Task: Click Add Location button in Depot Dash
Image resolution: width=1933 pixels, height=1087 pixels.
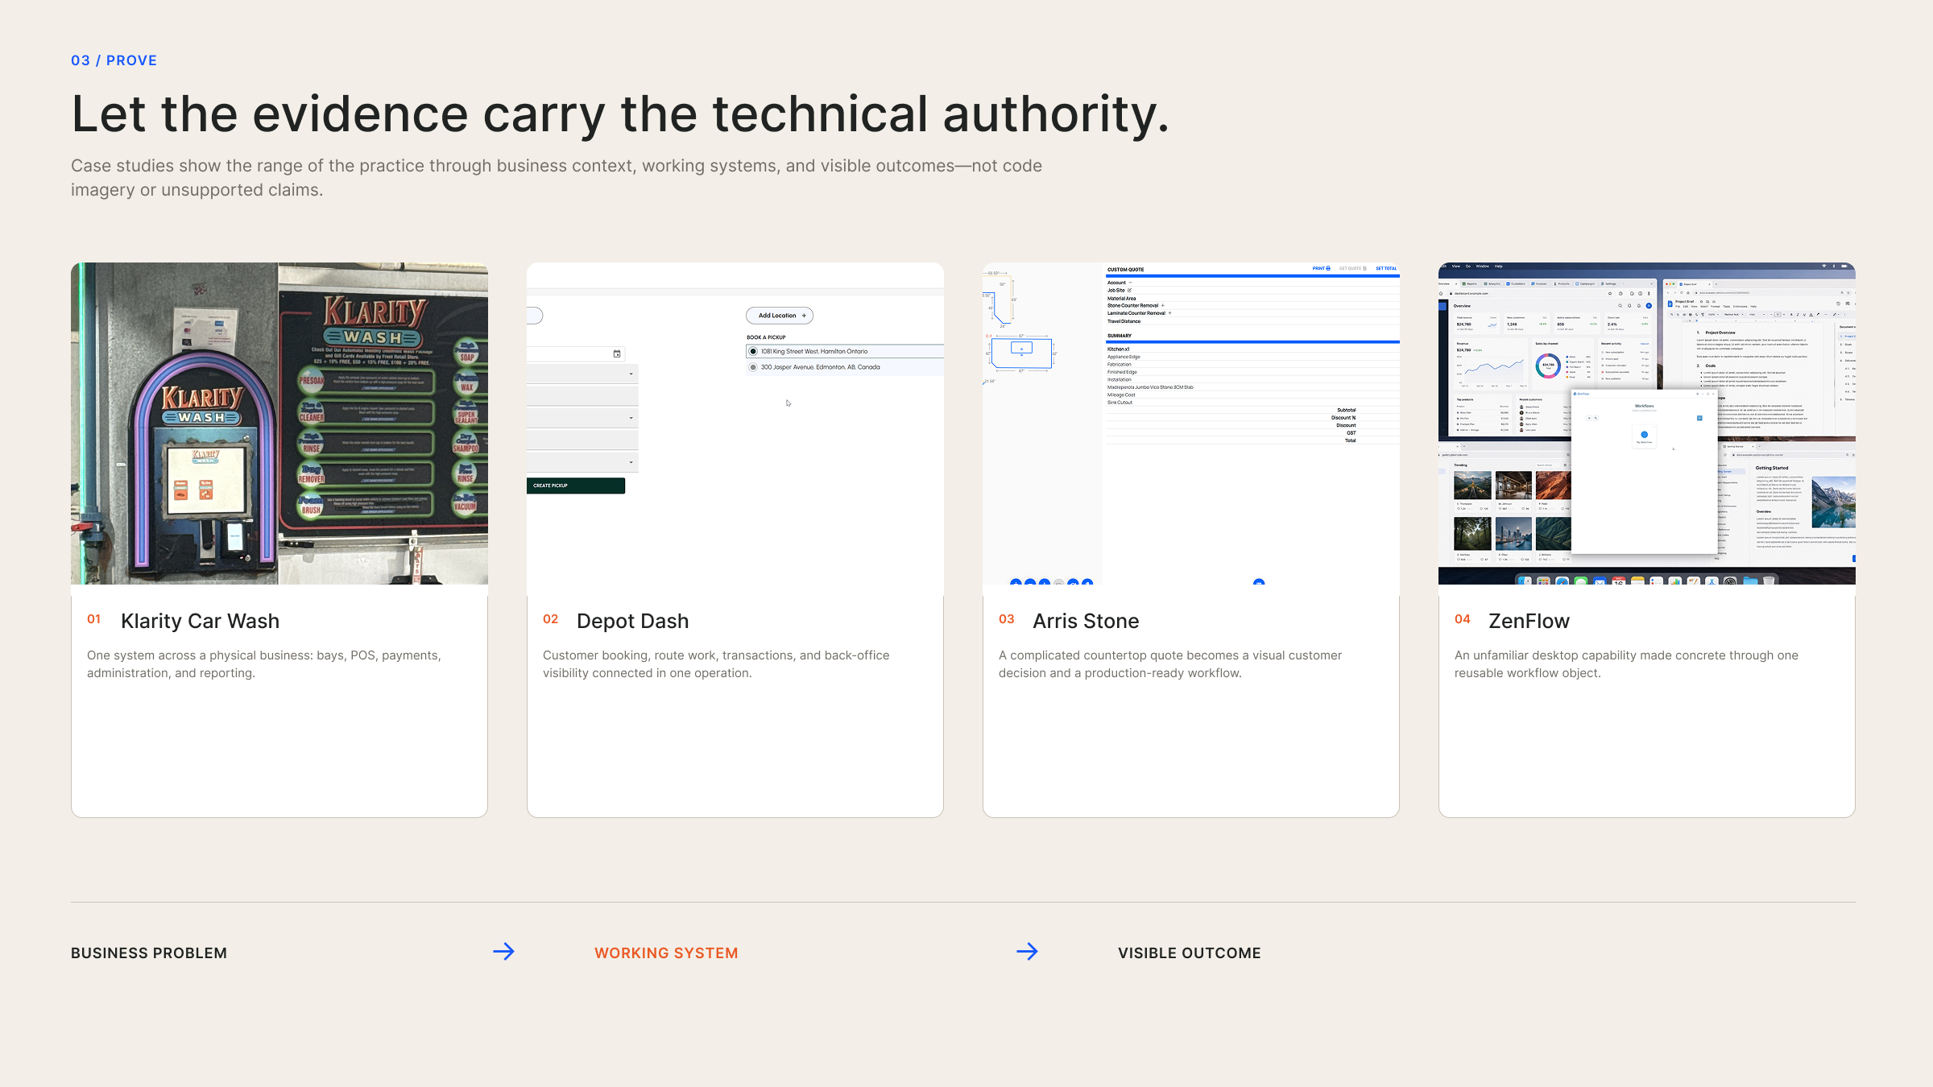Action: point(780,316)
